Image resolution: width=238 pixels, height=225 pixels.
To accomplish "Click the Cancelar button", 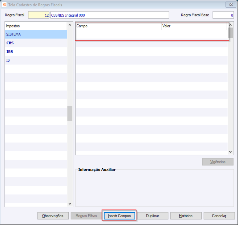I will pyautogui.click(x=219, y=216).
